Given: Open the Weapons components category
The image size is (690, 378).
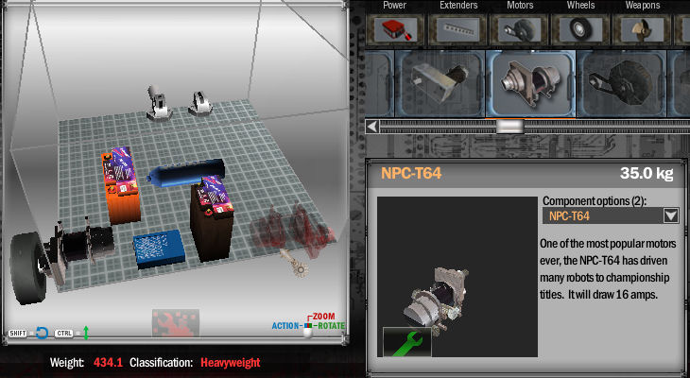Looking at the screenshot, I should coord(642,29).
